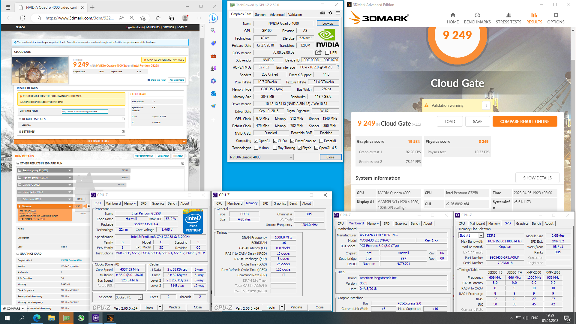576x324 pixels.
Task: Click SHOW DETAILS in 3DMark system information
Action: pos(537,178)
